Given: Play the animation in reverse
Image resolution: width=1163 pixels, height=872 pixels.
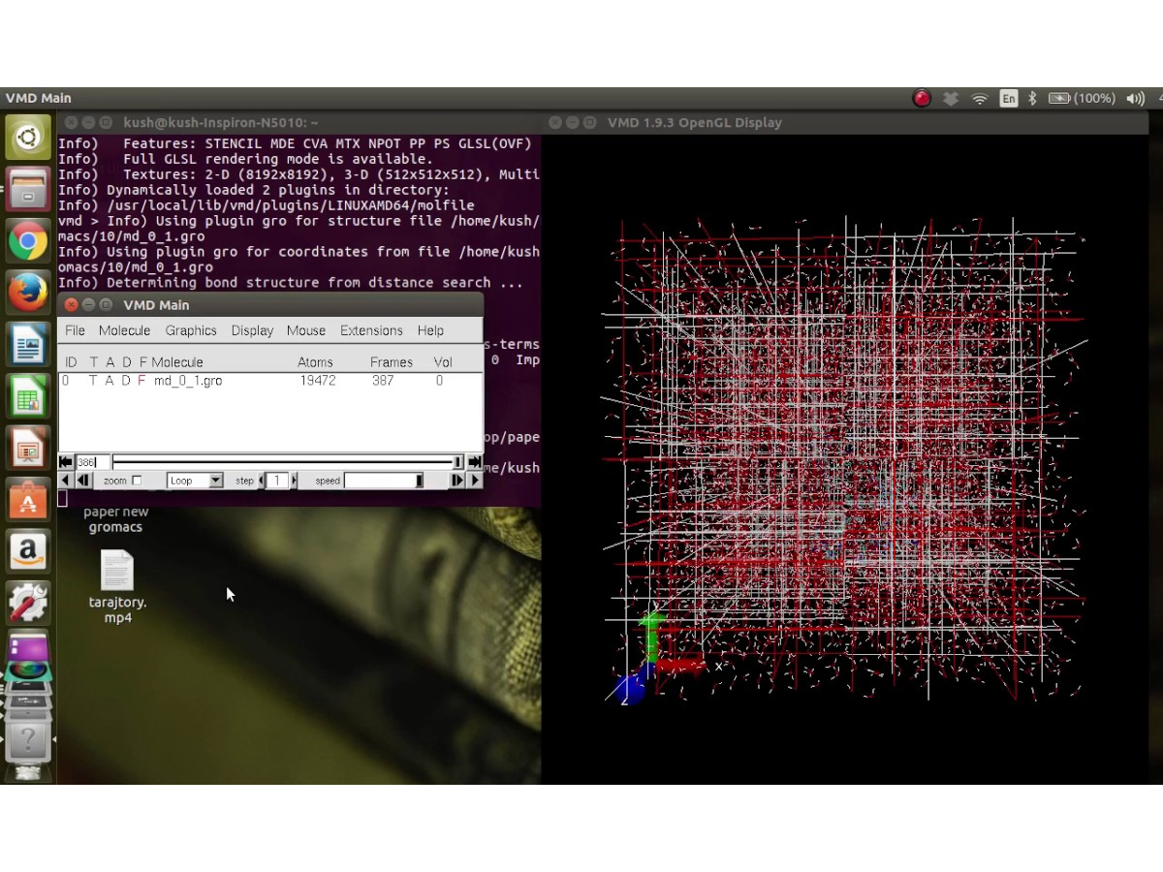Looking at the screenshot, I should click(x=65, y=481).
